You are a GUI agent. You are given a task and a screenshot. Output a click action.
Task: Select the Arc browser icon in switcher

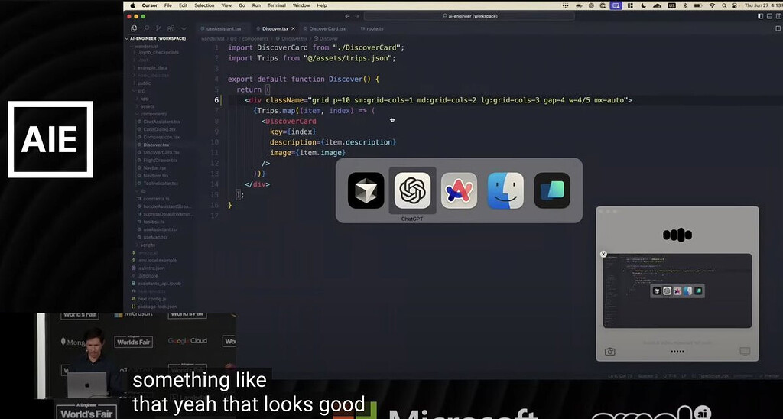click(459, 190)
